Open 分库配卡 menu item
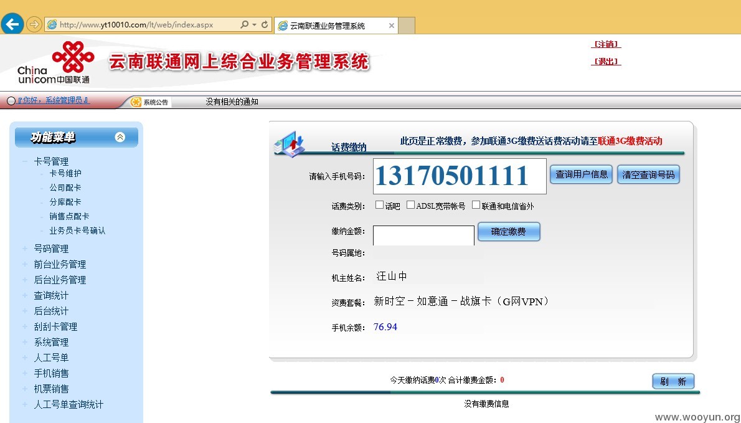Viewport: 741px width, 423px height. [x=65, y=202]
